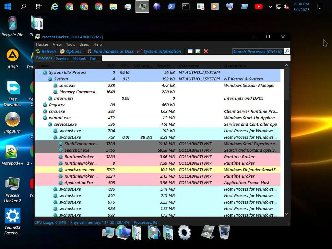Open Task View on the taskbar
This screenshot has width=332, height=249.
[39, 6]
